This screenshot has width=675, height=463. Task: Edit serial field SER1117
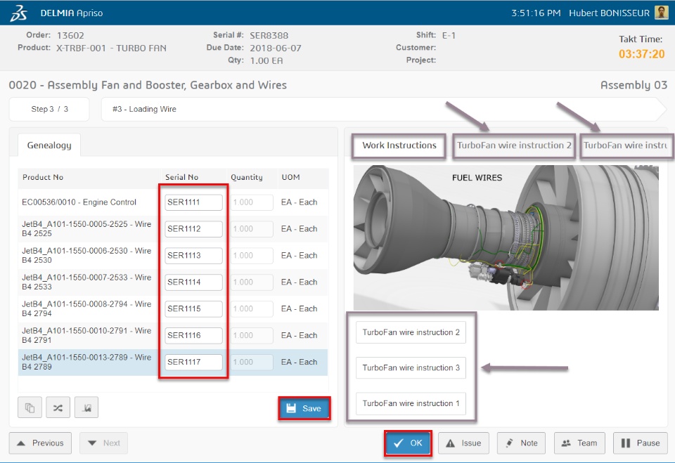point(194,363)
